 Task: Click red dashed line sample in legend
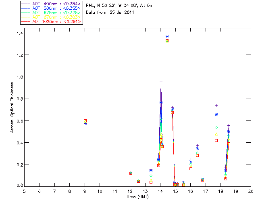(26, 21)
